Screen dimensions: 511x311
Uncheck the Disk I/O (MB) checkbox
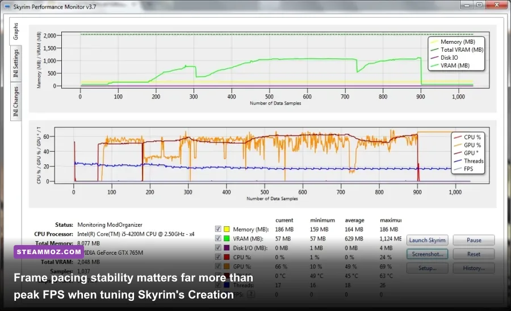[218, 248]
